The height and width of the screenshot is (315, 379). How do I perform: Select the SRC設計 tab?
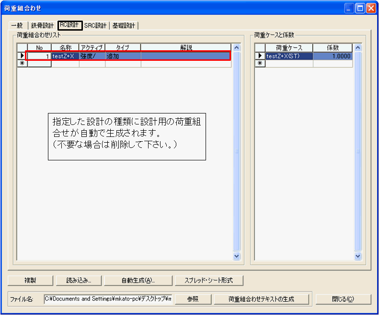click(95, 26)
